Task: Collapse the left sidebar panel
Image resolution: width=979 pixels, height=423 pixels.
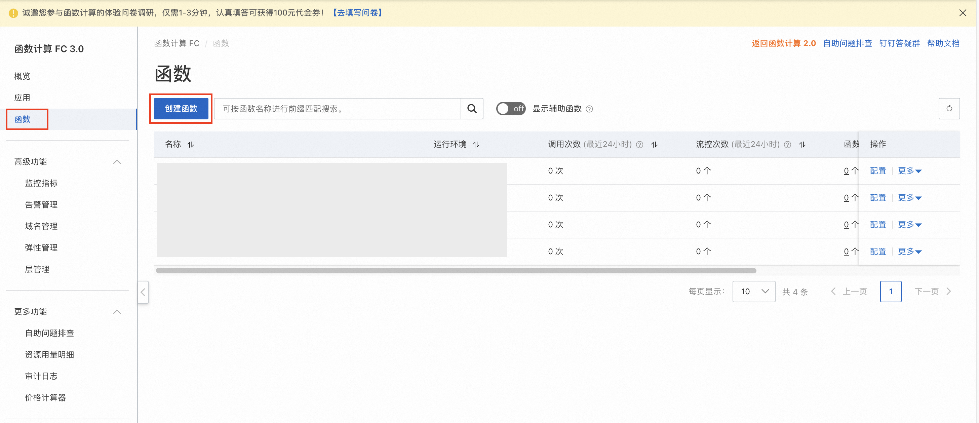Action: click(143, 292)
